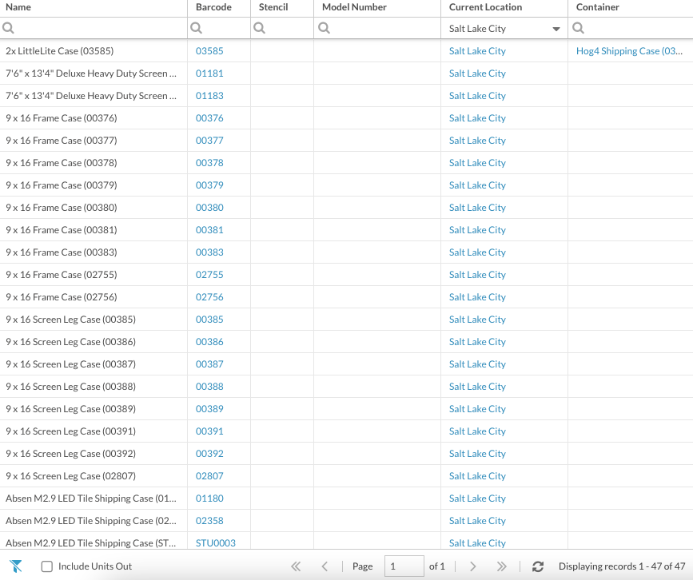Open barcode link 00388
693x580 pixels.
pos(209,387)
